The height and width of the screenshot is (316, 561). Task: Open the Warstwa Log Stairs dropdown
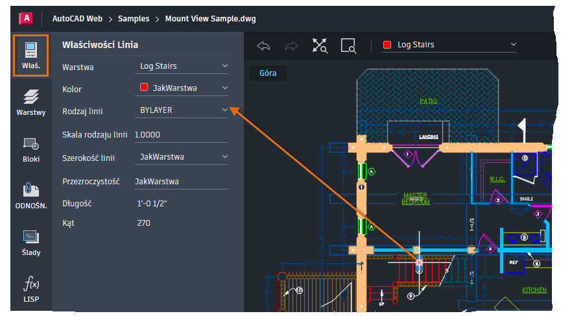click(182, 66)
